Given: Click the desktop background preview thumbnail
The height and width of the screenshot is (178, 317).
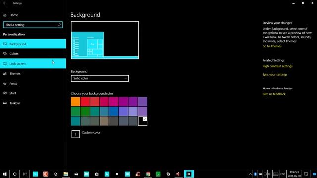Looking at the screenshot, I should [x=105, y=40].
